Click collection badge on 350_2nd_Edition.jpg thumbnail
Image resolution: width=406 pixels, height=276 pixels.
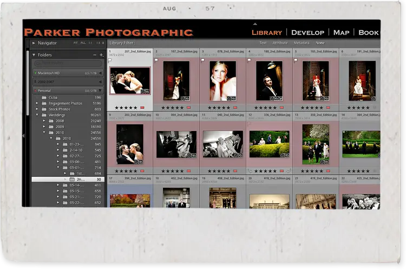pyautogui.click(x=327, y=162)
